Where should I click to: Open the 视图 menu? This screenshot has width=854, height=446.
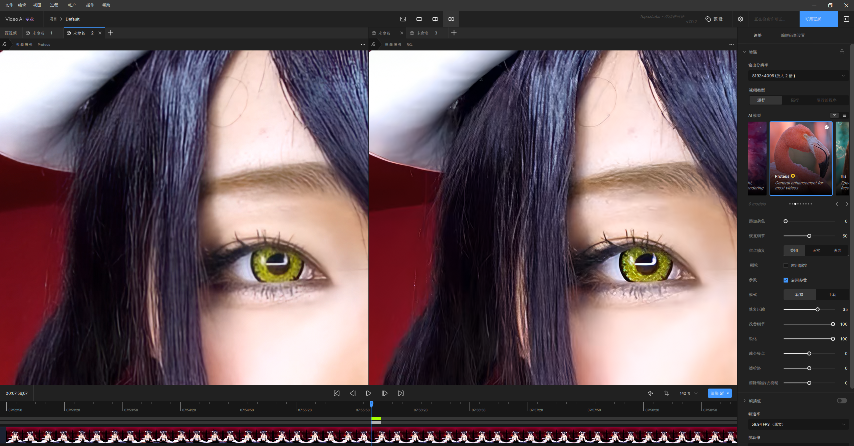[37, 5]
